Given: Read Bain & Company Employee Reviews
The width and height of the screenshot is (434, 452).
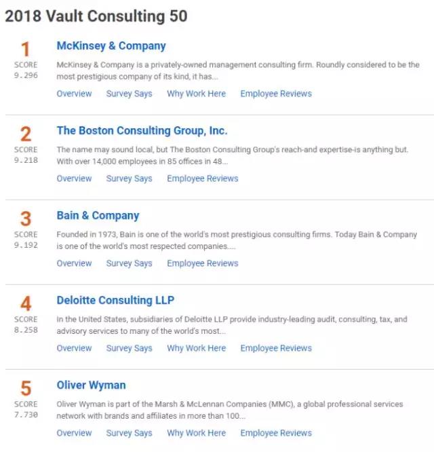Looking at the screenshot, I should coord(203,263).
